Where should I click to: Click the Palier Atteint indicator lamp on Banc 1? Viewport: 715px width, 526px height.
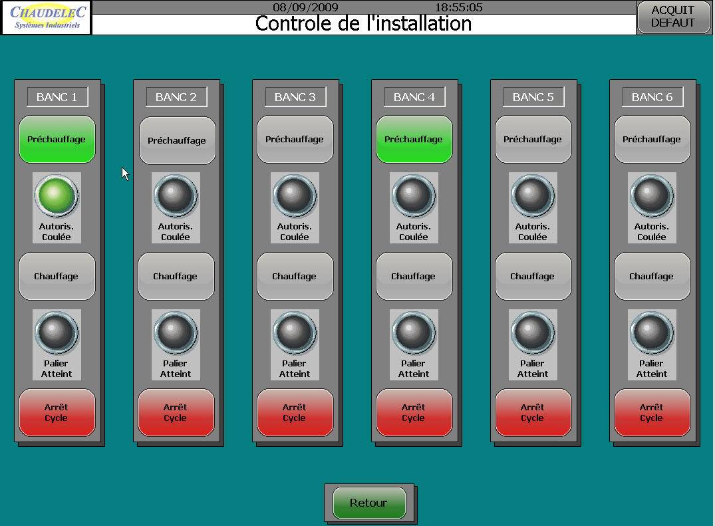57,332
